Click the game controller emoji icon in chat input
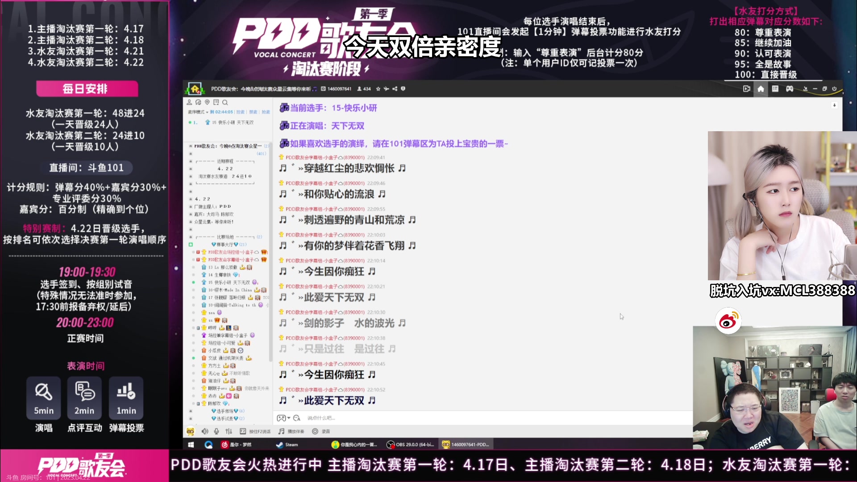 [281, 418]
